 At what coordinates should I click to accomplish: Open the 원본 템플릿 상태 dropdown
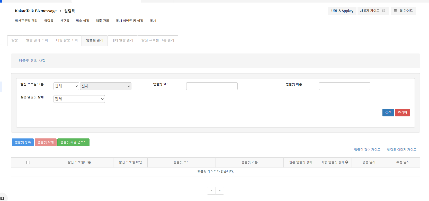click(79, 99)
